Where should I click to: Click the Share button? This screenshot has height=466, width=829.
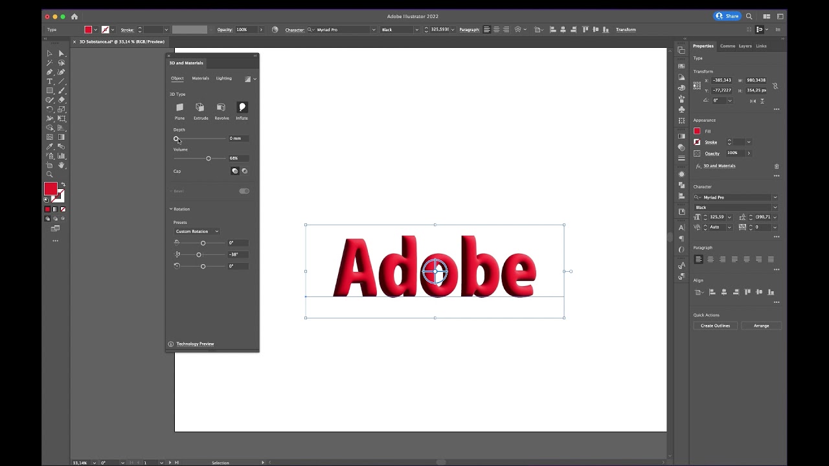pos(727,16)
